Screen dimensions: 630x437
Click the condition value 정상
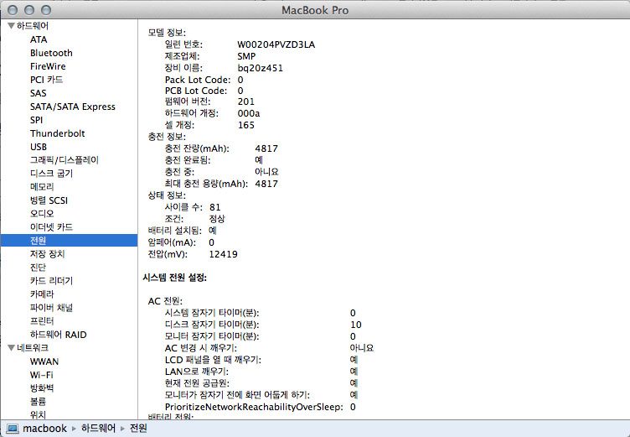217,219
